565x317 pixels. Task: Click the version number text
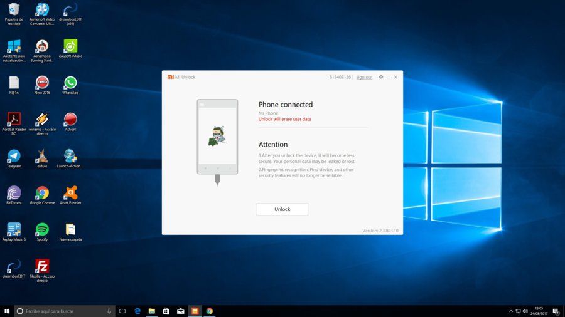coord(380,231)
